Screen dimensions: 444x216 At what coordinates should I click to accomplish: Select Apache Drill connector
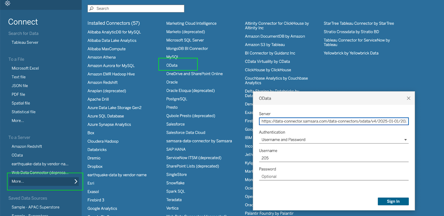pyautogui.click(x=98, y=99)
